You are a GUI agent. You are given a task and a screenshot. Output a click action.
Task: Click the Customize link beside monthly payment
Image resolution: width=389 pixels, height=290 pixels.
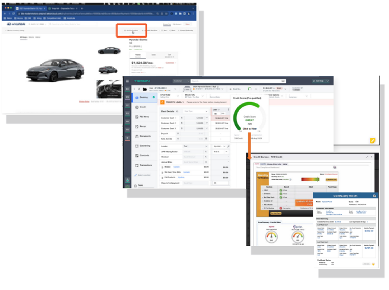pos(171,63)
